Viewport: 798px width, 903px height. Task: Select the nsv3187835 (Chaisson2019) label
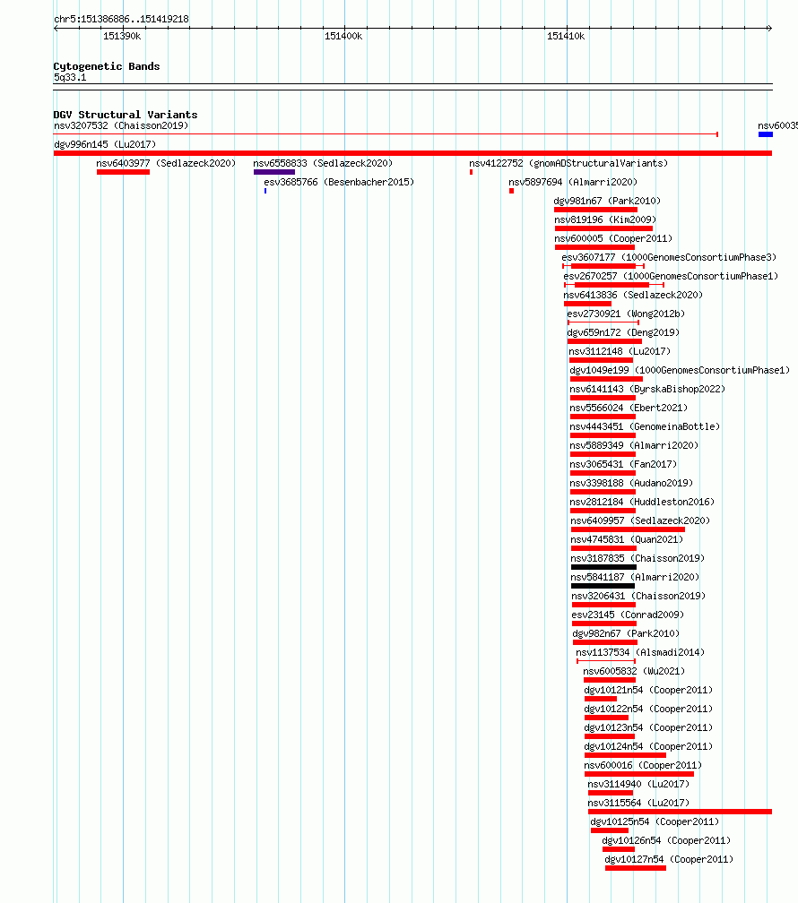638,559
